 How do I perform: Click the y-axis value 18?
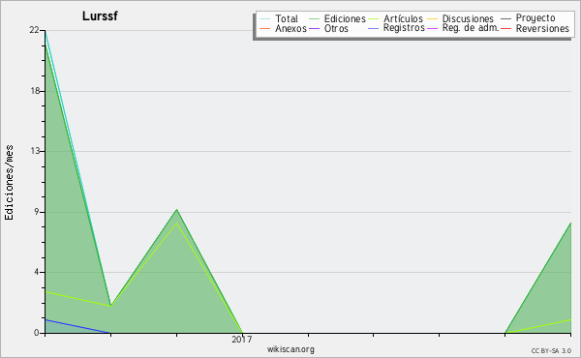click(35, 91)
